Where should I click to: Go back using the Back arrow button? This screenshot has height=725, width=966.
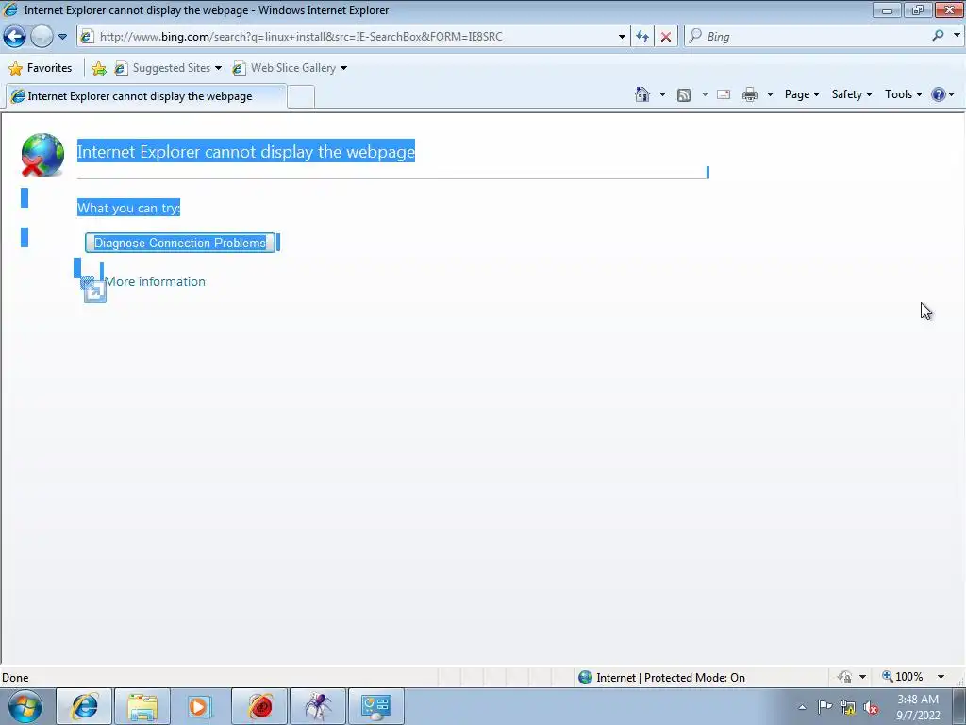coord(15,37)
